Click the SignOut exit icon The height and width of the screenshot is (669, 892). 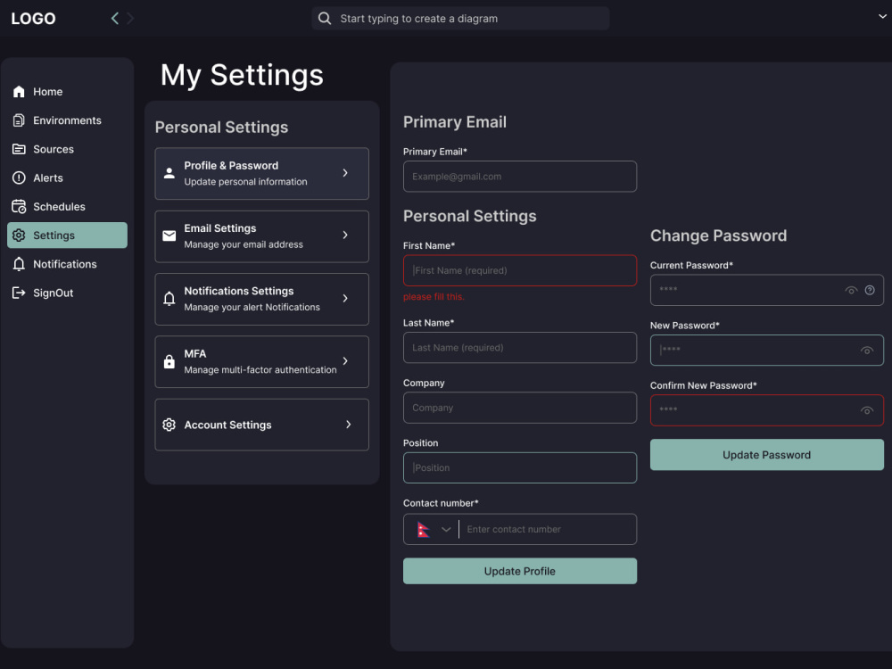[19, 293]
